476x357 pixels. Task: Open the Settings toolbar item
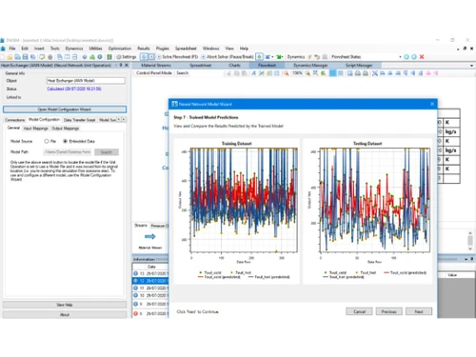coord(126,57)
